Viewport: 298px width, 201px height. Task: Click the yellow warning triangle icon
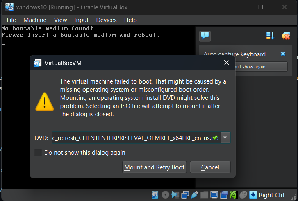click(x=45, y=102)
